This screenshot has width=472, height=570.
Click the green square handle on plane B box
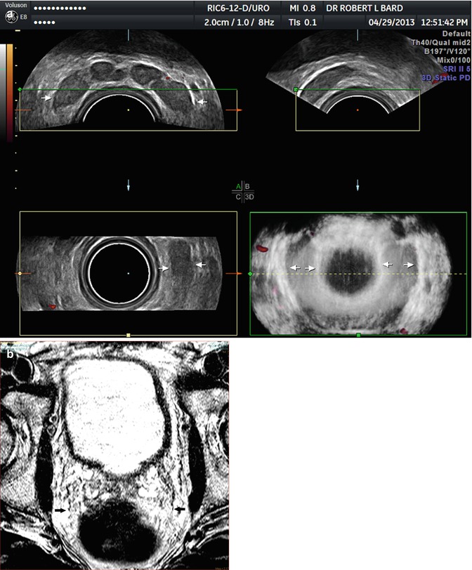point(296,90)
